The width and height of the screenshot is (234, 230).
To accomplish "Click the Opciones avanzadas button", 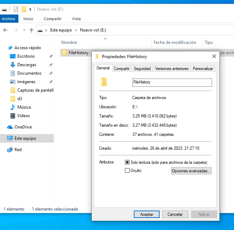I will click(191, 171).
